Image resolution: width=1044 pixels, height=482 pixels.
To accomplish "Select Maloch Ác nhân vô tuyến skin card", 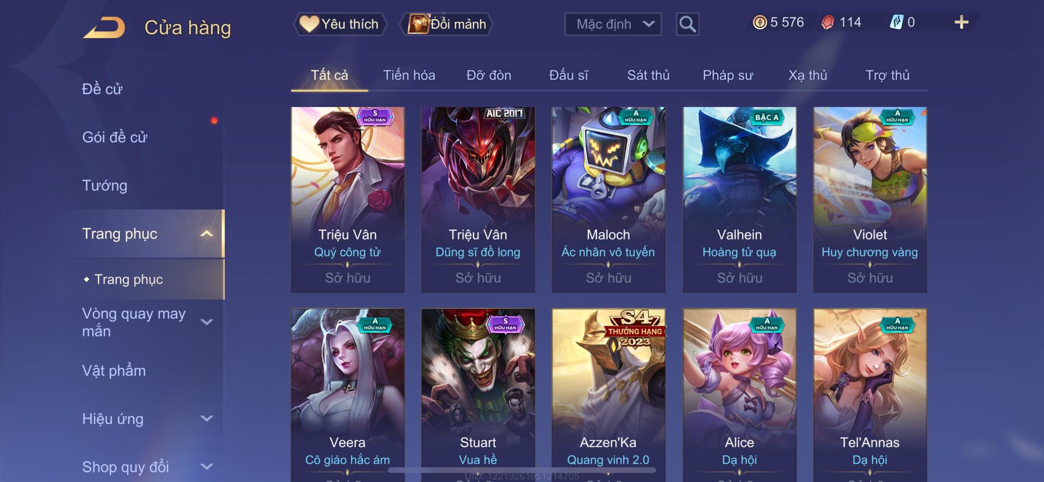I will (x=608, y=200).
